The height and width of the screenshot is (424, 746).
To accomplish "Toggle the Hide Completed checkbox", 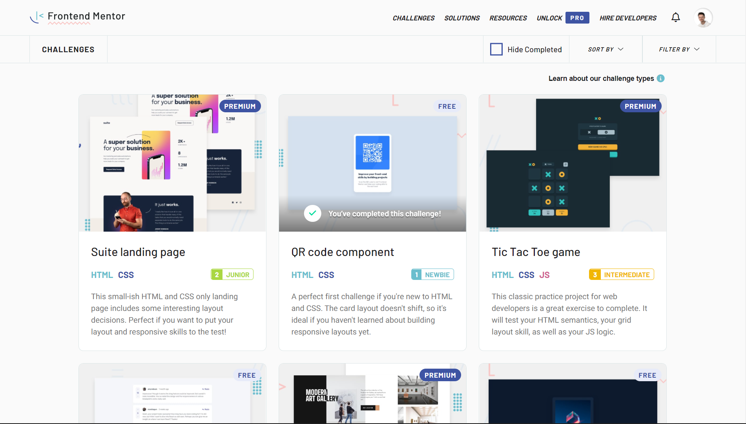I will point(496,49).
